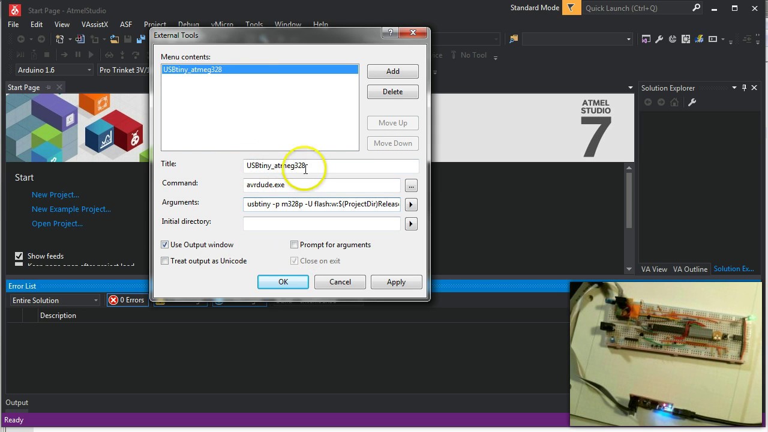Open the View menu
The image size is (768, 432).
62,25
